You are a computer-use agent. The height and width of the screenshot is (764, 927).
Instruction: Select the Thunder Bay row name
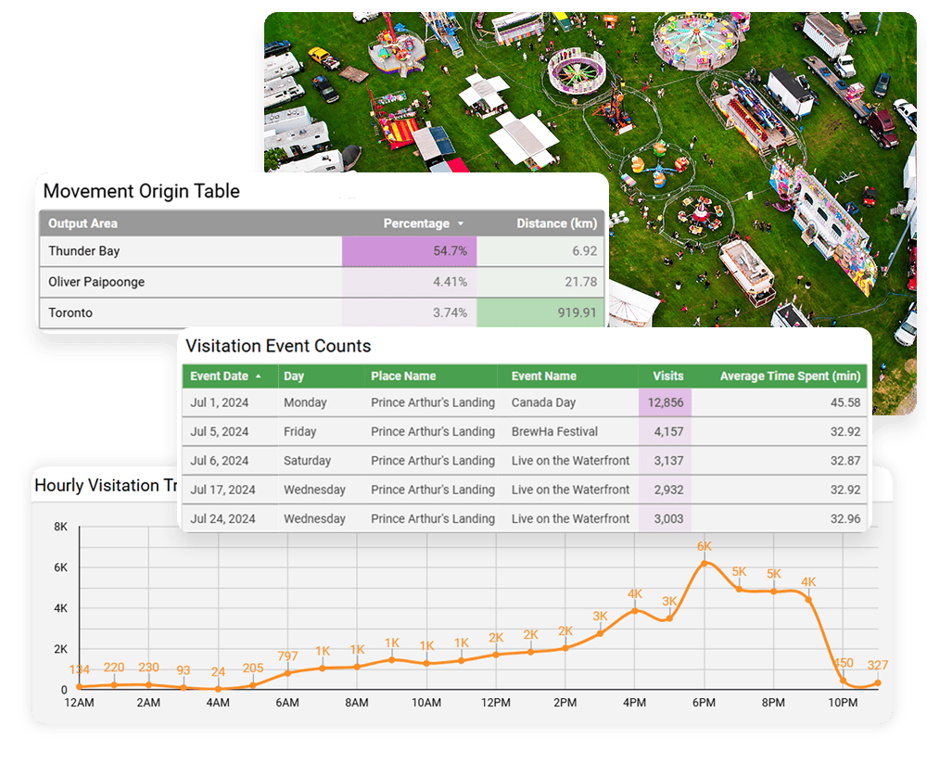point(84,251)
